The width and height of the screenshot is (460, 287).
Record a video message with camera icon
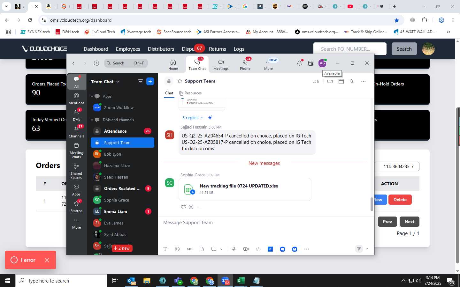click(246, 249)
